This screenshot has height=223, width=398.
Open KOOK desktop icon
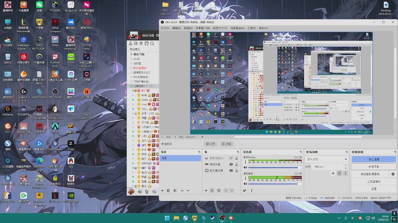click(71, 58)
